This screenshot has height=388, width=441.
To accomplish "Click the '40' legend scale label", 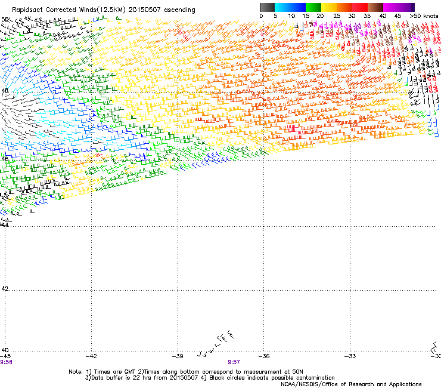I will 383,16.
